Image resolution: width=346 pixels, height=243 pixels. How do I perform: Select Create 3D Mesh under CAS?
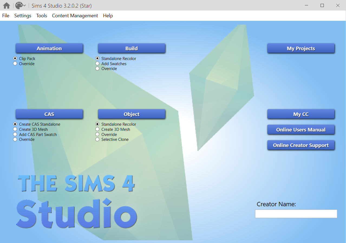15,129
